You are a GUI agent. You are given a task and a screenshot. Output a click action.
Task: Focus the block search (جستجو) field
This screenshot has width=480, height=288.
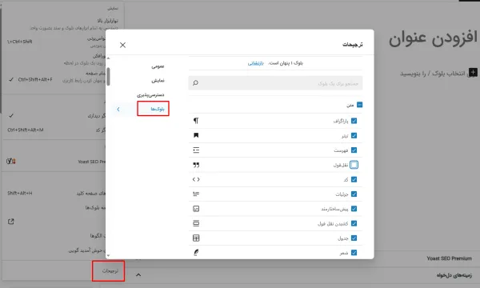point(275,83)
